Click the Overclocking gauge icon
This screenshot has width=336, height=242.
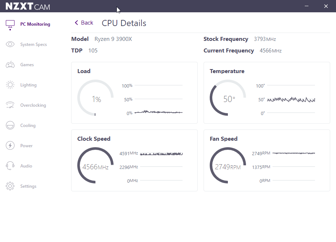10,105
